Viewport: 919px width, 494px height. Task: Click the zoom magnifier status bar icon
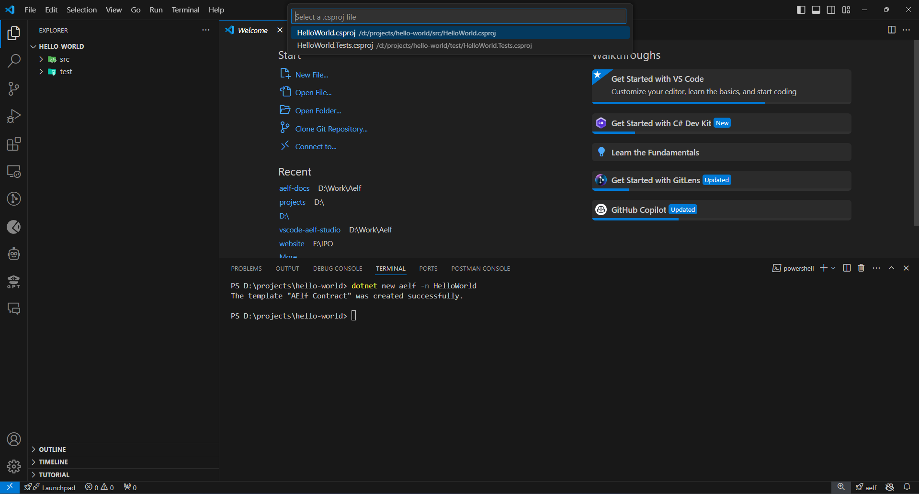(x=841, y=487)
